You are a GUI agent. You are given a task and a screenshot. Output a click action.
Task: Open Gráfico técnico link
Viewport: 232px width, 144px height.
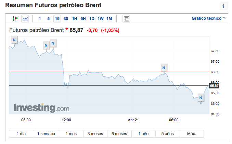click(208, 18)
